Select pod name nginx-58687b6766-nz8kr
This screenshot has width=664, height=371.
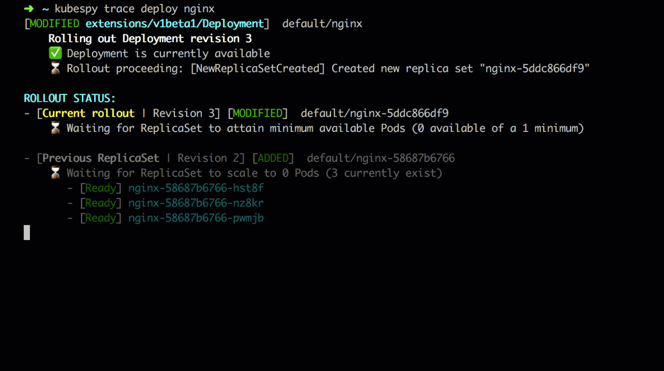196,203
